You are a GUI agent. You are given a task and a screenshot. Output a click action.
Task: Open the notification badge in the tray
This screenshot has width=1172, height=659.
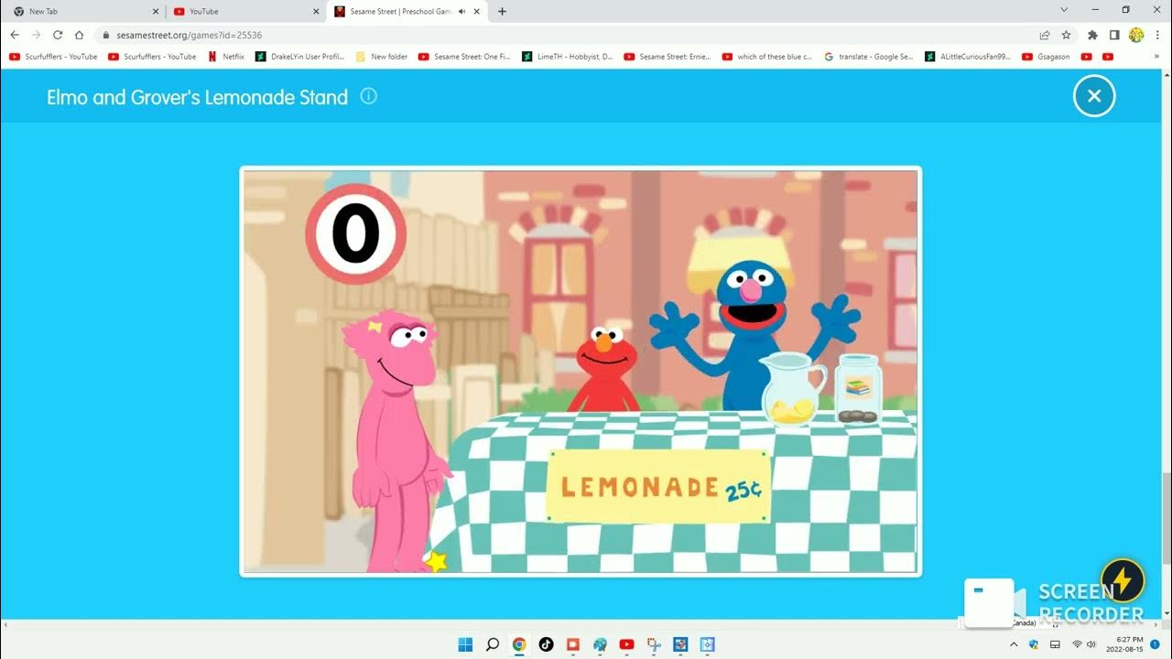[1156, 644]
